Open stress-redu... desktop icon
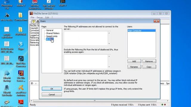Image resolution: width=191 pixels, height=107 pixels. coord(7,17)
